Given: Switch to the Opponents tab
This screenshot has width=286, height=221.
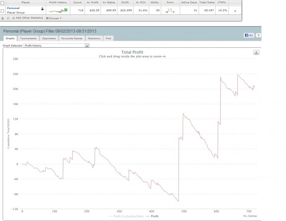Looking at the screenshot, I should 49,38.
